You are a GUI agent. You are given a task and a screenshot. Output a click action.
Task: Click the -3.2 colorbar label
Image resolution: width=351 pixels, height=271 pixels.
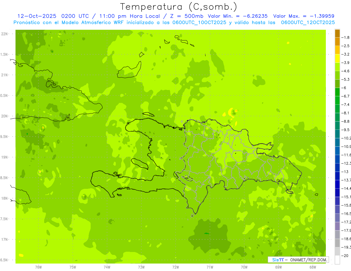[345, 54]
